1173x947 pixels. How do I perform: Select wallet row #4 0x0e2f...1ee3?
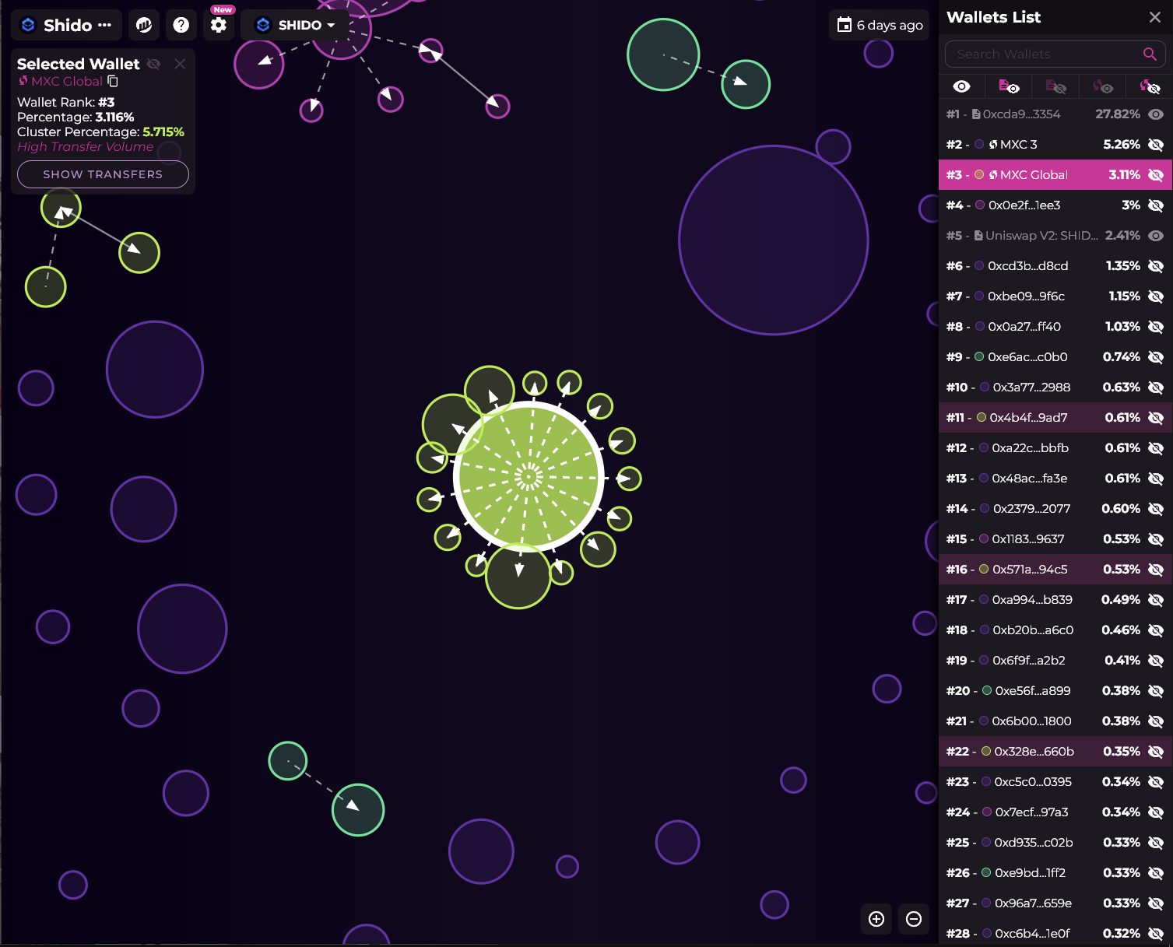[x=1055, y=205]
